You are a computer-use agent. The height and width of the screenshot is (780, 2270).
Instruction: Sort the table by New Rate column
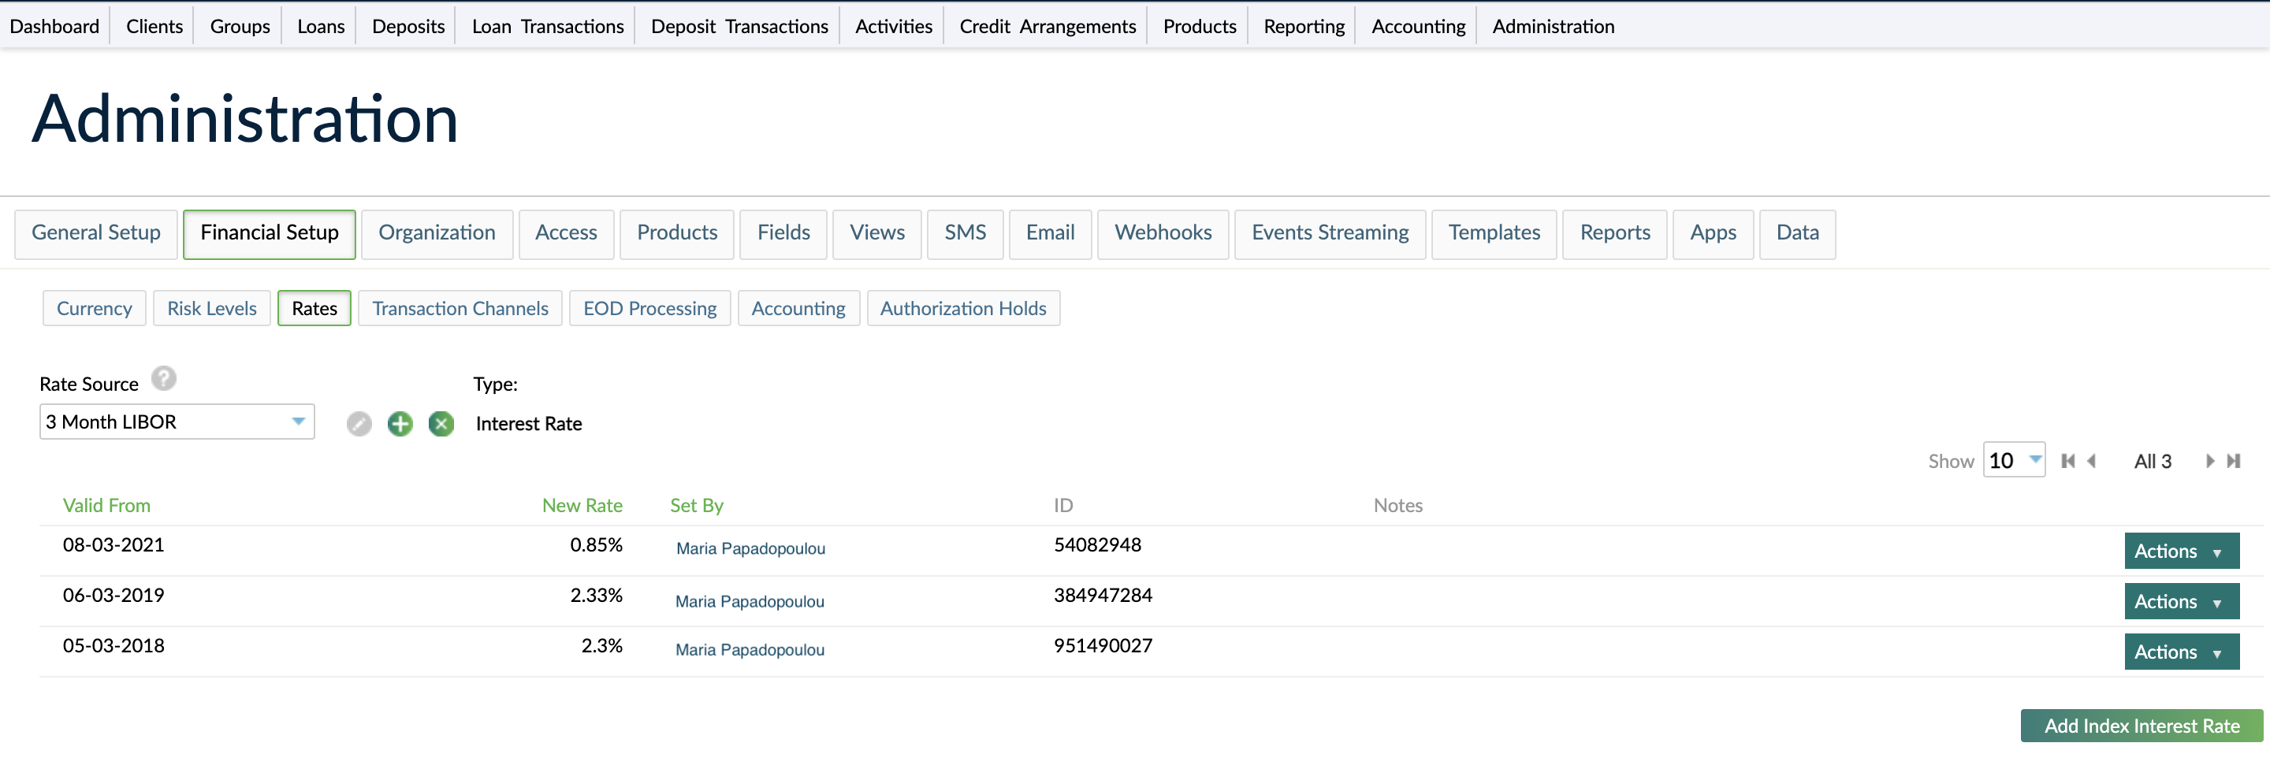[x=582, y=505]
